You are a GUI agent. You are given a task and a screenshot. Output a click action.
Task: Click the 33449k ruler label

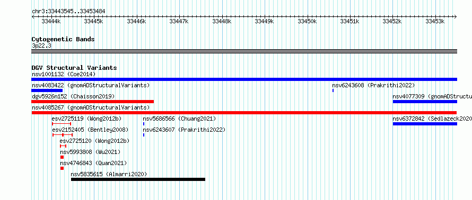click(264, 21)
